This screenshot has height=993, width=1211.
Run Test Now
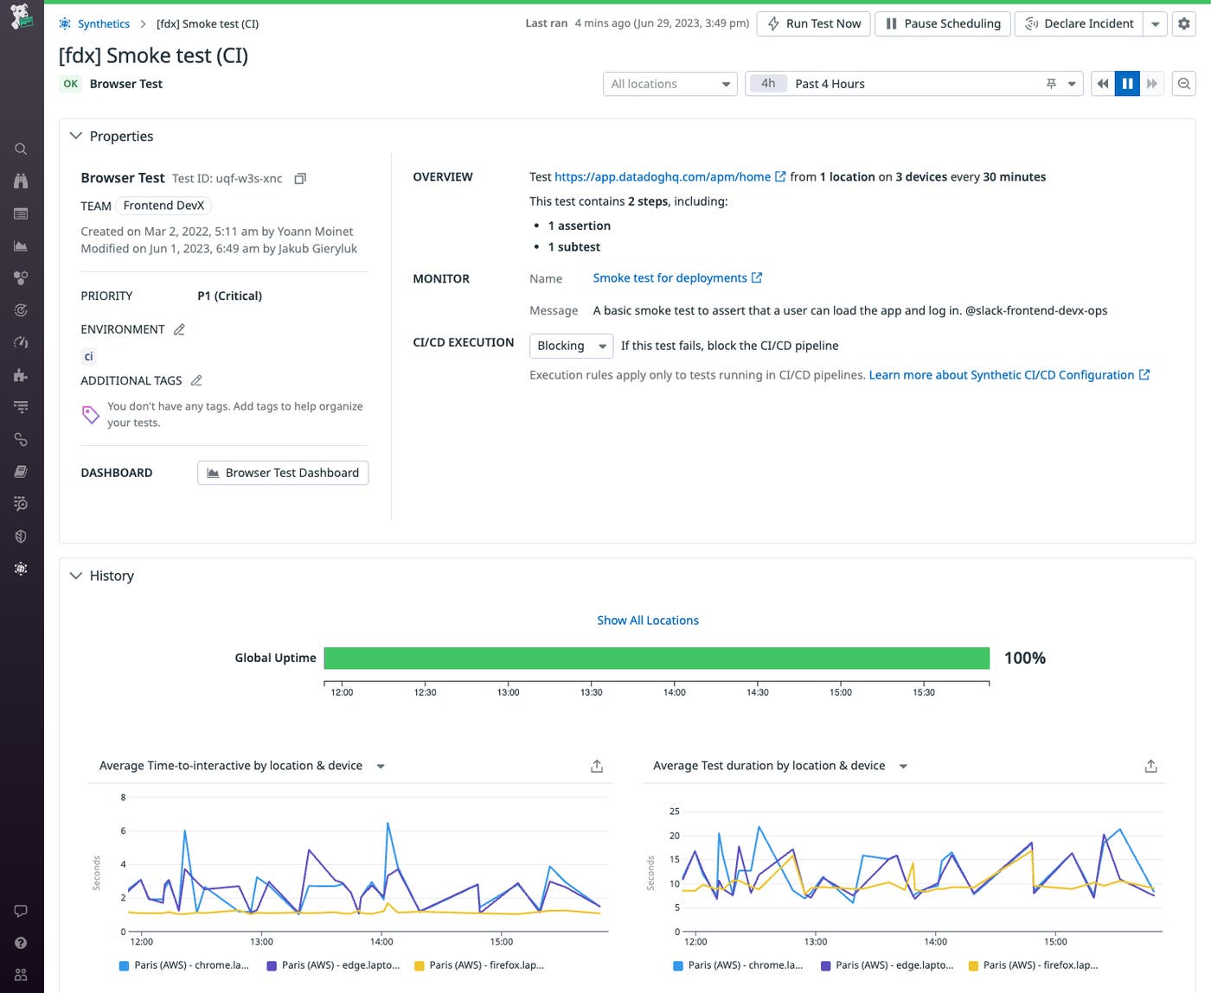click(812, 23)
